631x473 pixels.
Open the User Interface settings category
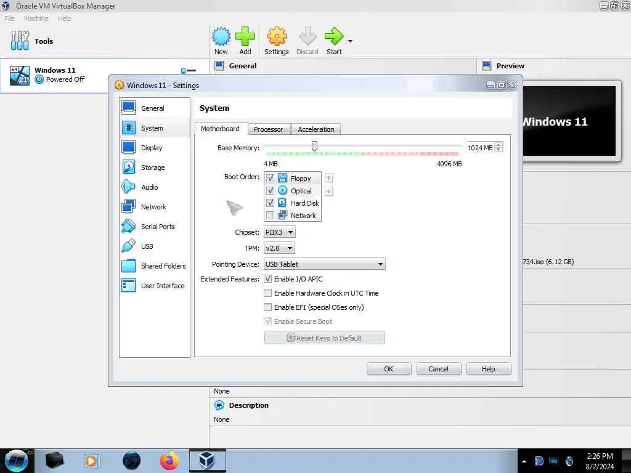[x=155, y=286]
